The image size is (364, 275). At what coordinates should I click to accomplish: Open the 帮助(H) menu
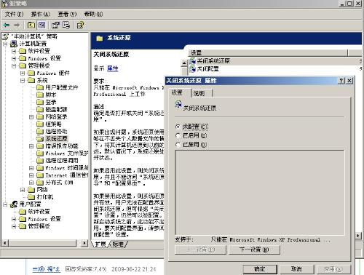[93, 15]
